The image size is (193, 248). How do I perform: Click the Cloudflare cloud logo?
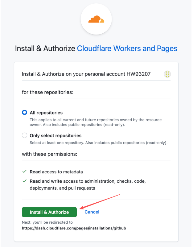[96, 20]
